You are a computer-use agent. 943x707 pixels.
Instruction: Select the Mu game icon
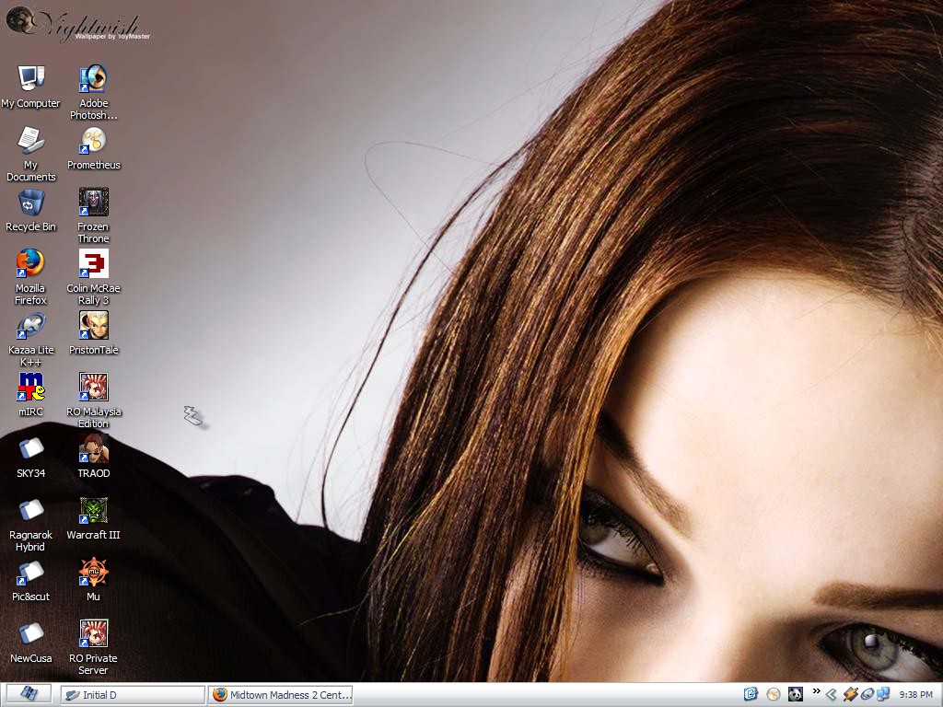93,573
